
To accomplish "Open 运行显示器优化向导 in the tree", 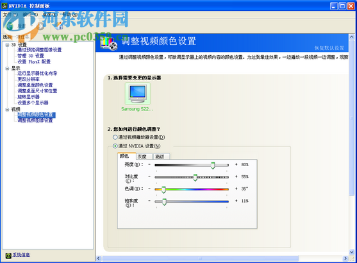I will [37, 73].
